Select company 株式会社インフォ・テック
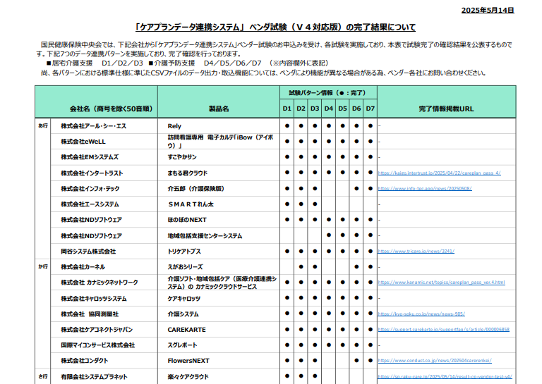This screenshot has height=384, width=542. [x=90, y=188]
